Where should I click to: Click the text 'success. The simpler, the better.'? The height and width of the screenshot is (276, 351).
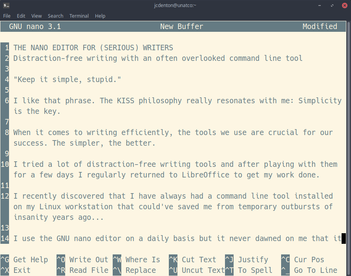[x=84, y=143]
